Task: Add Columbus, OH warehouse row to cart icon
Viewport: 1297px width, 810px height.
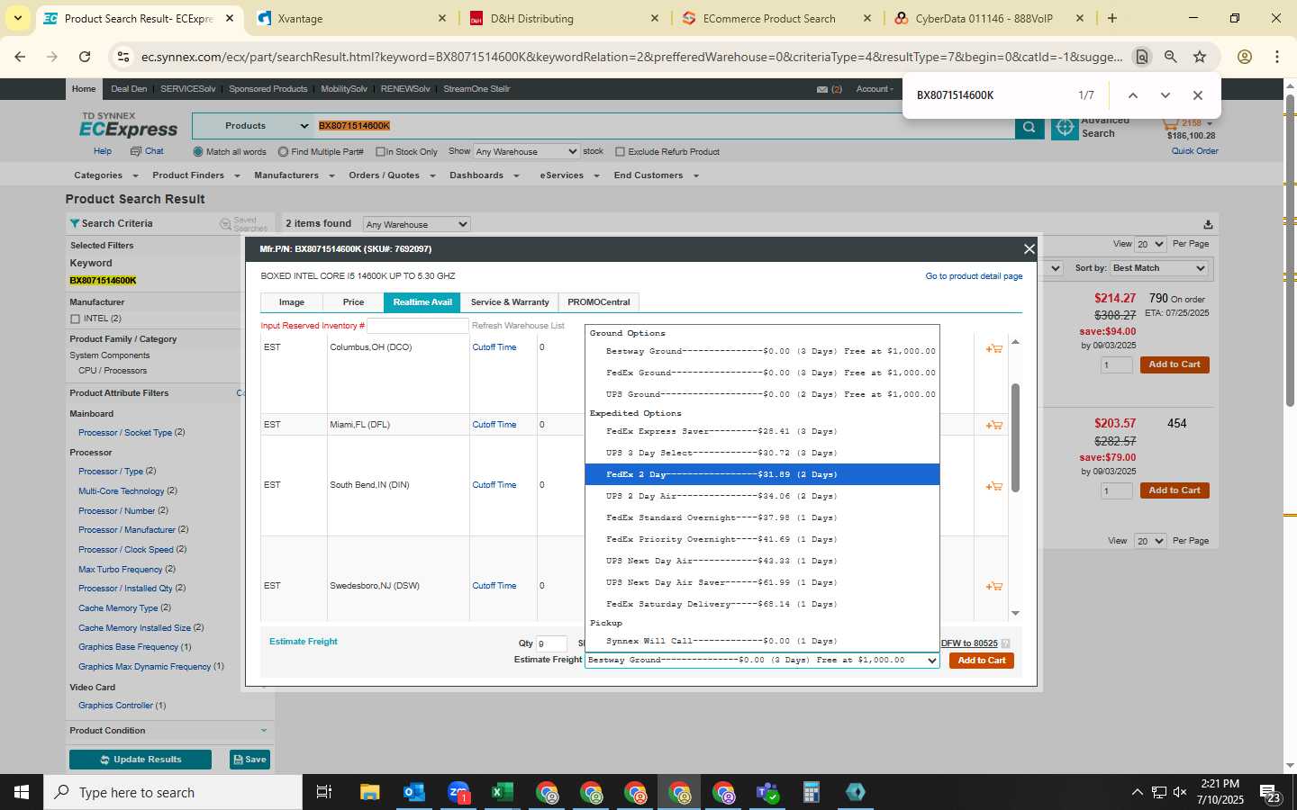Action: (993, 348)
